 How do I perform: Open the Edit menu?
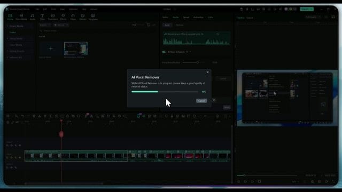click(x=45, y=9)
